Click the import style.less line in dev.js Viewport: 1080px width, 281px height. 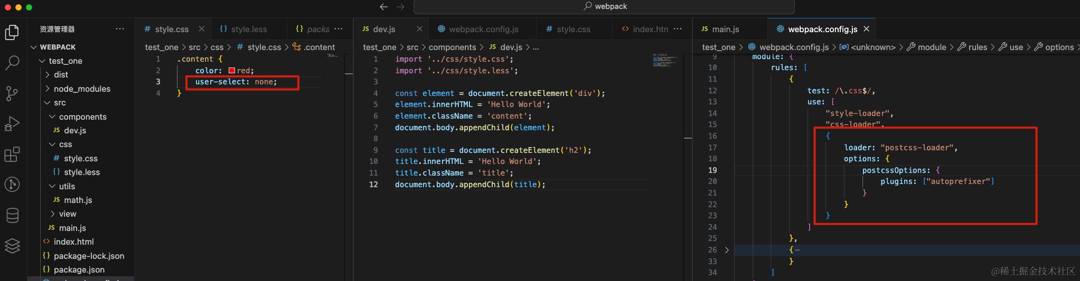[456, 71]
